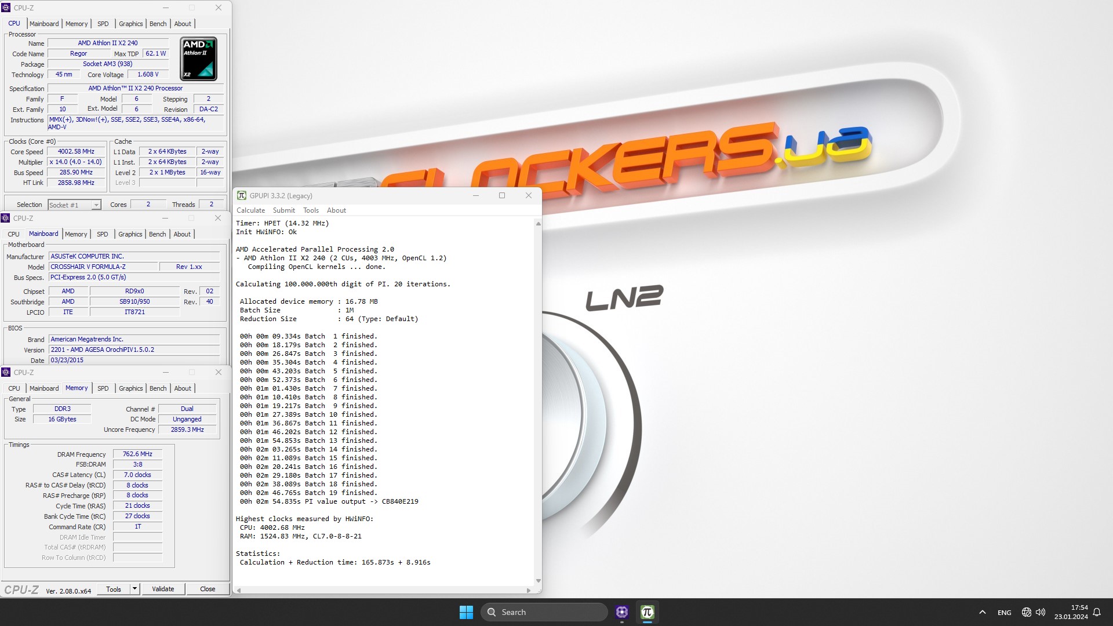1113x626 pixels.
Task: Open the Windows Start menu
Action: 466,612
